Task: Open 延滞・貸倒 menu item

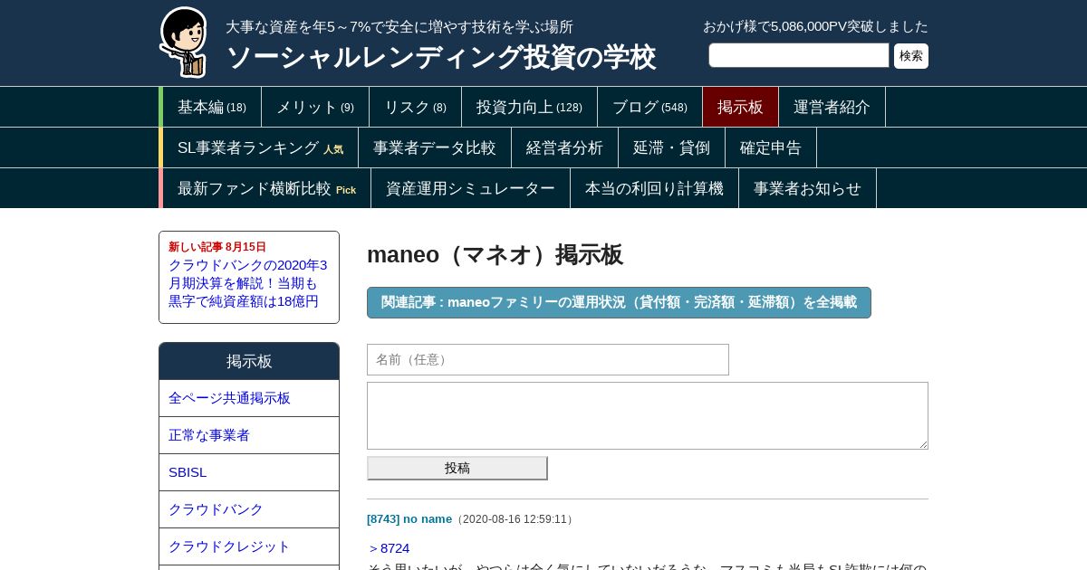Action: 671,147
